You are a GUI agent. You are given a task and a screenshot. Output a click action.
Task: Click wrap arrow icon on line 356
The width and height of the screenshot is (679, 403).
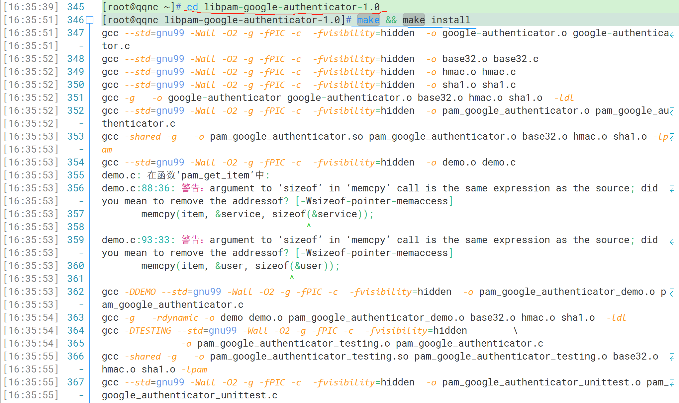[x=672, y=189]
